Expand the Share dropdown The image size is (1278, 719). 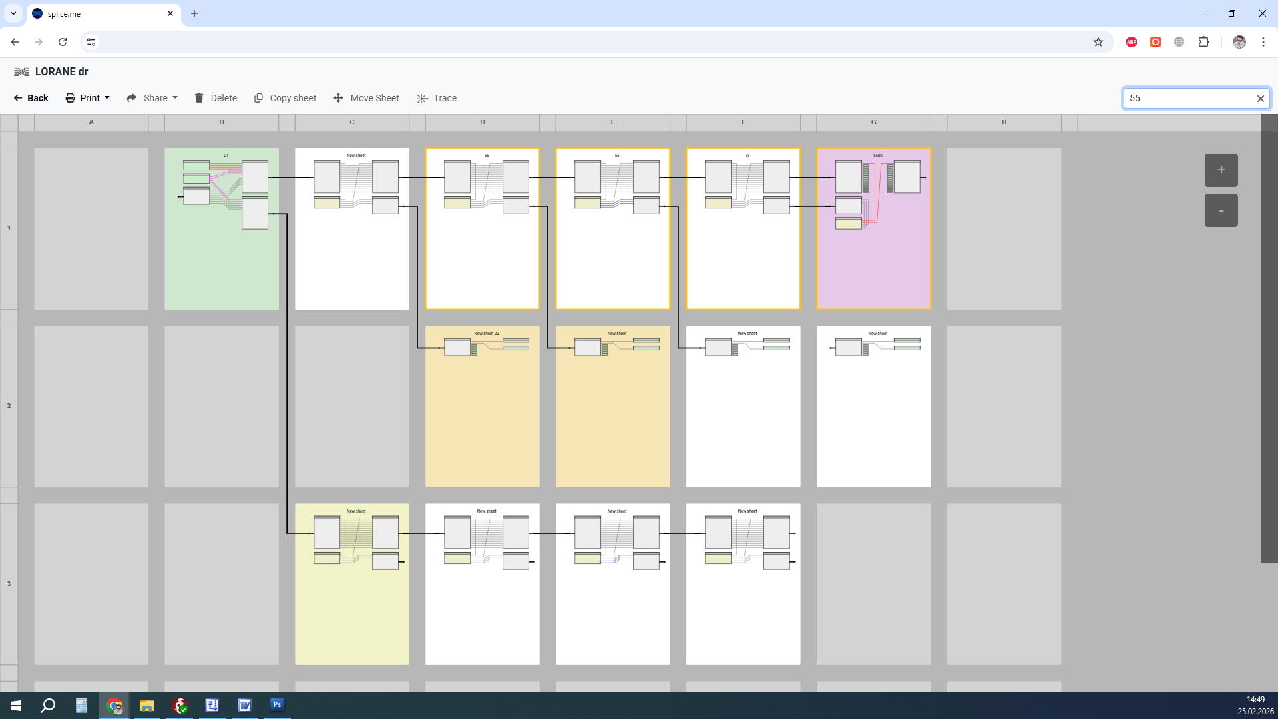(152, 98)
